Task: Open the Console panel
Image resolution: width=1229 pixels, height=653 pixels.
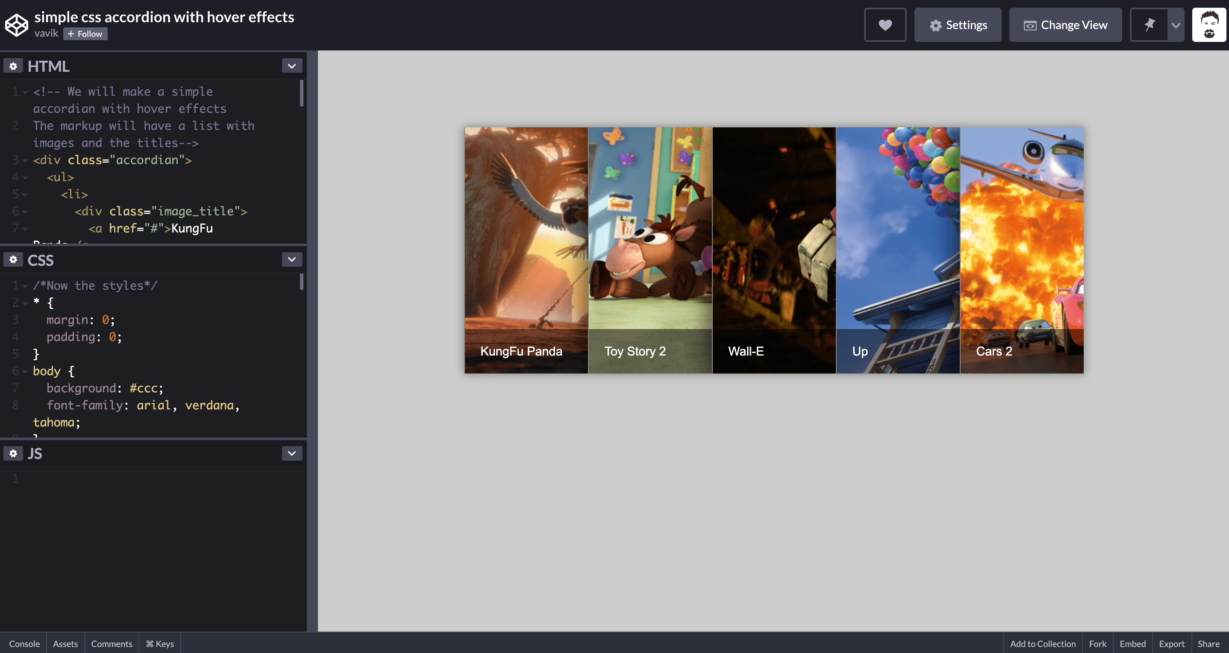Action: (x=24, y=644)
